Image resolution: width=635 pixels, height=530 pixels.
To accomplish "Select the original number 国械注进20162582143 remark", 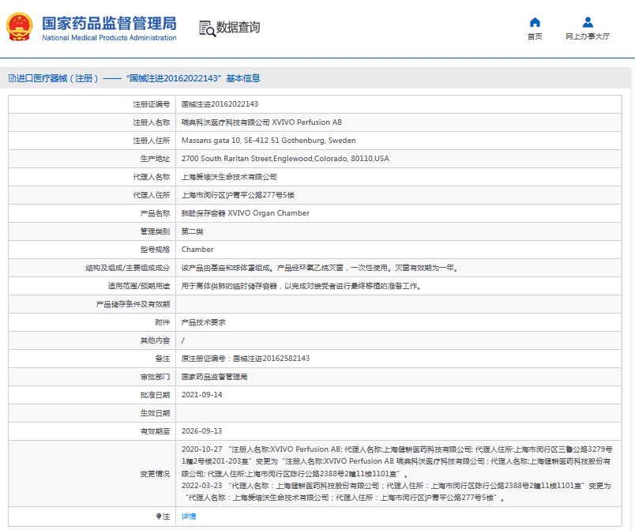I will pyautogui.click(x=246, y=359).
